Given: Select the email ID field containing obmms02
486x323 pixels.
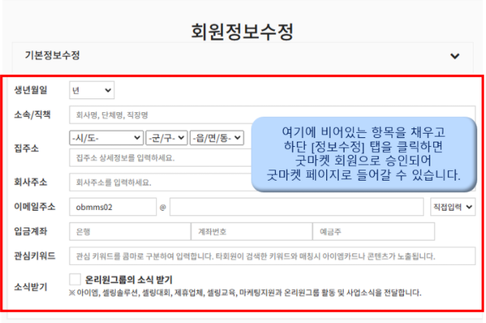Looking at the screenshot, I should tap(113, 207).
